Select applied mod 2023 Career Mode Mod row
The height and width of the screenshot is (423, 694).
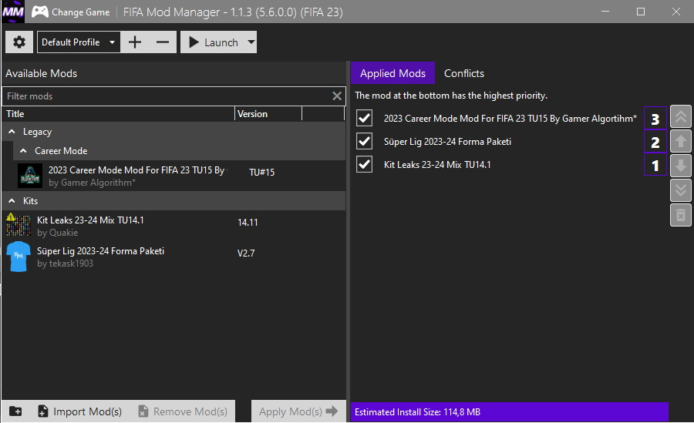click(510, 119)
